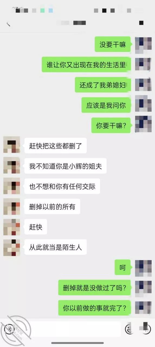The width and height of the screenshot is (155, 347).
Task: Select the message '从此就当是陌生人'
Action: tap(56, 247)
